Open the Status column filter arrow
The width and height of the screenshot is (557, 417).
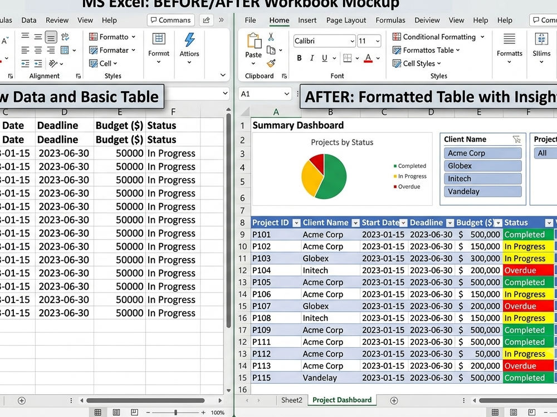549,223
